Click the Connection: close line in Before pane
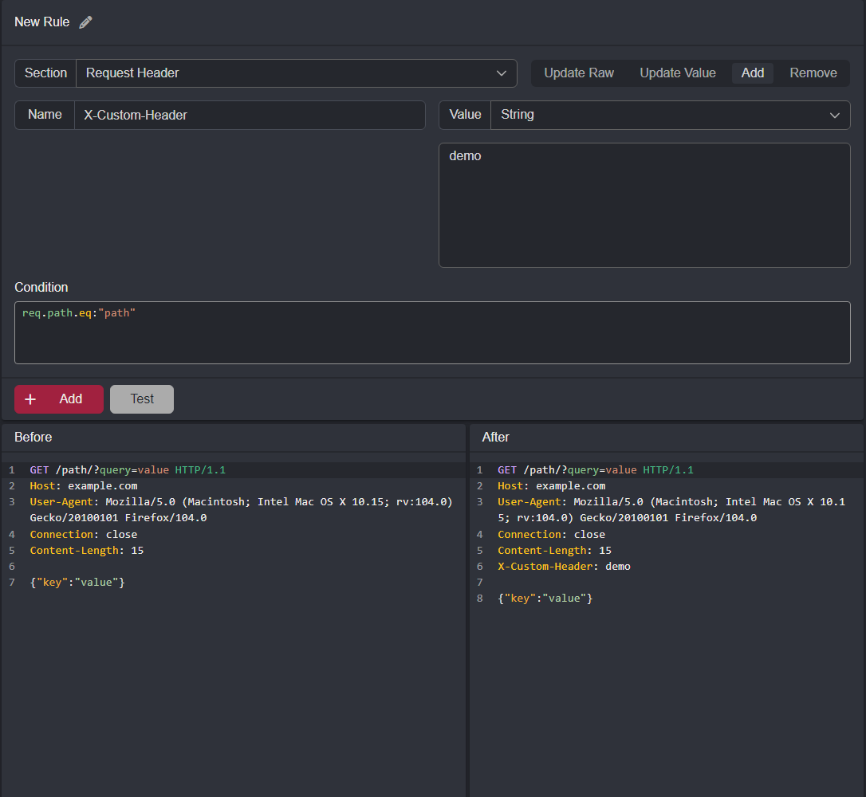The width and height of the screenshot is (866, 797). click(84, 534)
